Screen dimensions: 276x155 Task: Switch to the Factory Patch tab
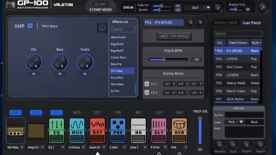pyautogui.click(x=226, y=23)
